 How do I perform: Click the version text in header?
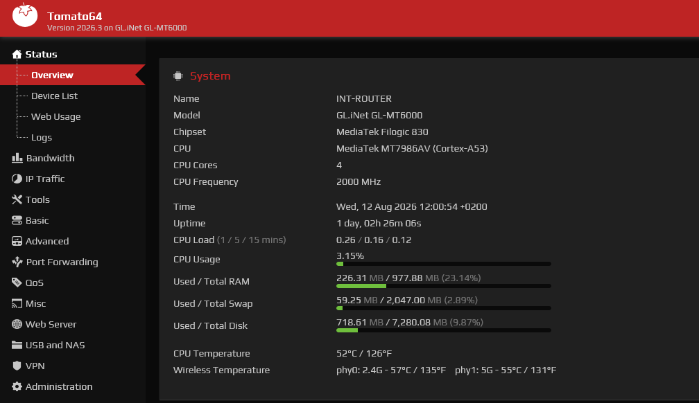(x=116, y=28)
